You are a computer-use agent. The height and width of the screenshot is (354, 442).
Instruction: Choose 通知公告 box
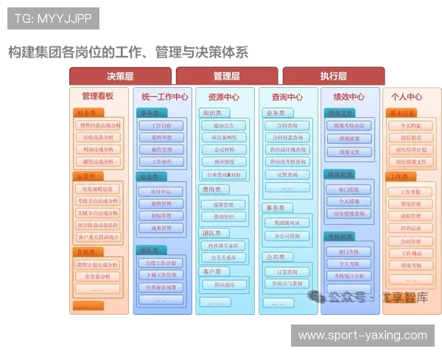[x=224, y=125]
